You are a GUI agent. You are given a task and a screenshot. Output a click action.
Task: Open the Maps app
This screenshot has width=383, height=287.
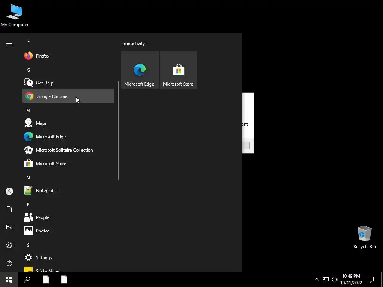pos(68,123)
